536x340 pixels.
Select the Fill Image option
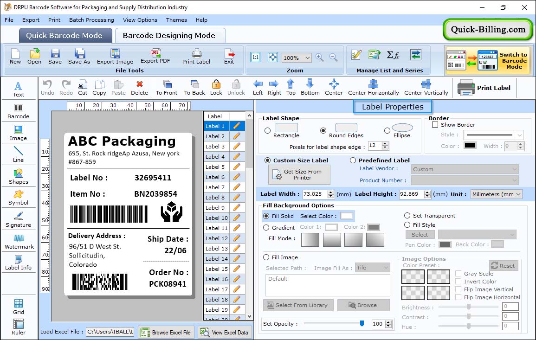[266, 257]
